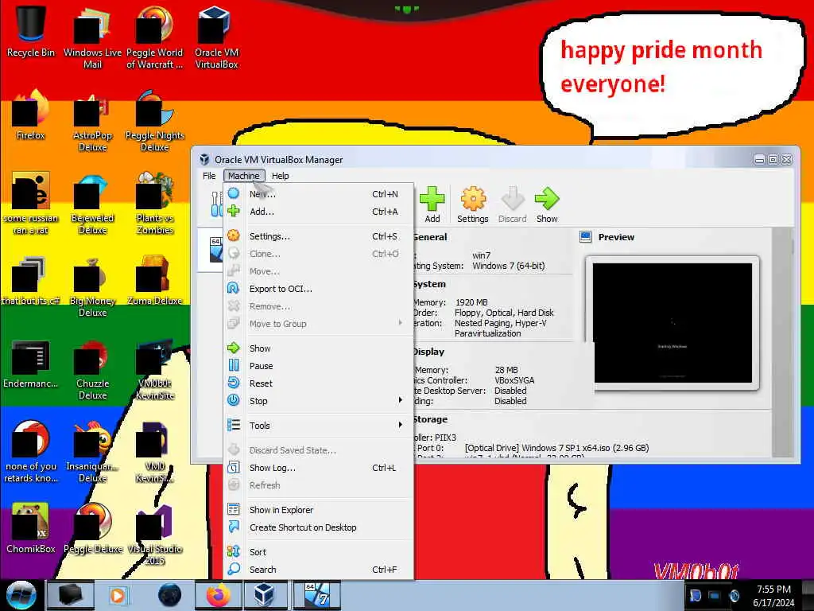Image resolution: width=814 pixels, height=611 pixels.
Task: Click the blue New icon in menu
Action: pyautogui.click(x=234, y=193)
